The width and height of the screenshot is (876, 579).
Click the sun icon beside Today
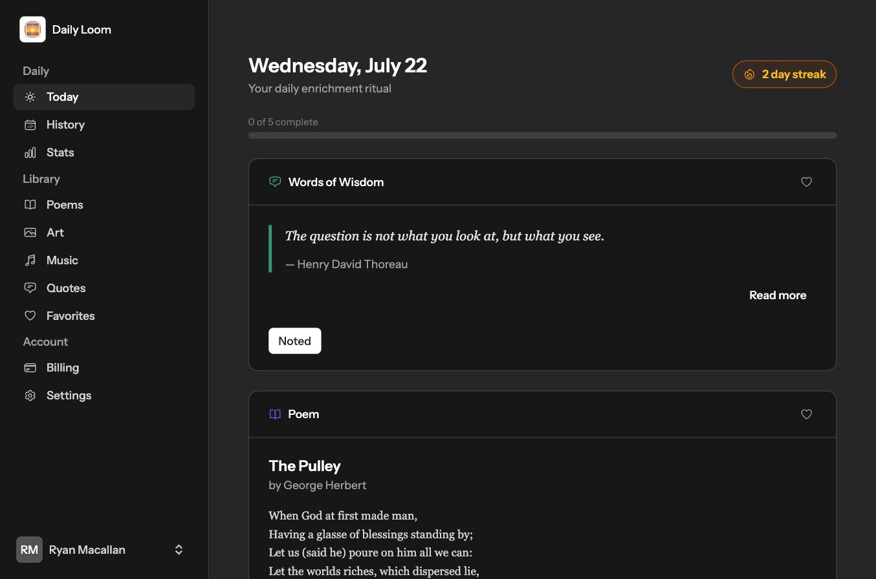click(30, 97)
